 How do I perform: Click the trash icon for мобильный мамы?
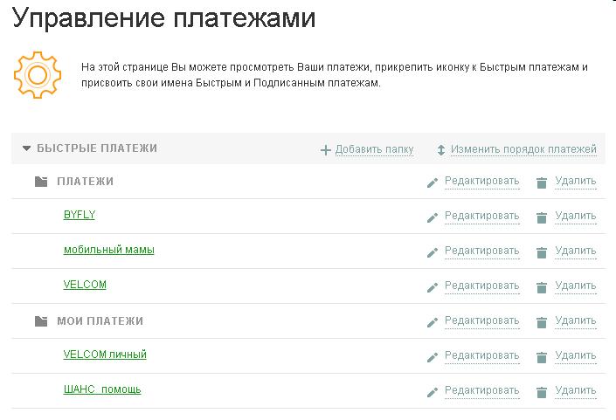pyautogui.click(x=542, y=252)
